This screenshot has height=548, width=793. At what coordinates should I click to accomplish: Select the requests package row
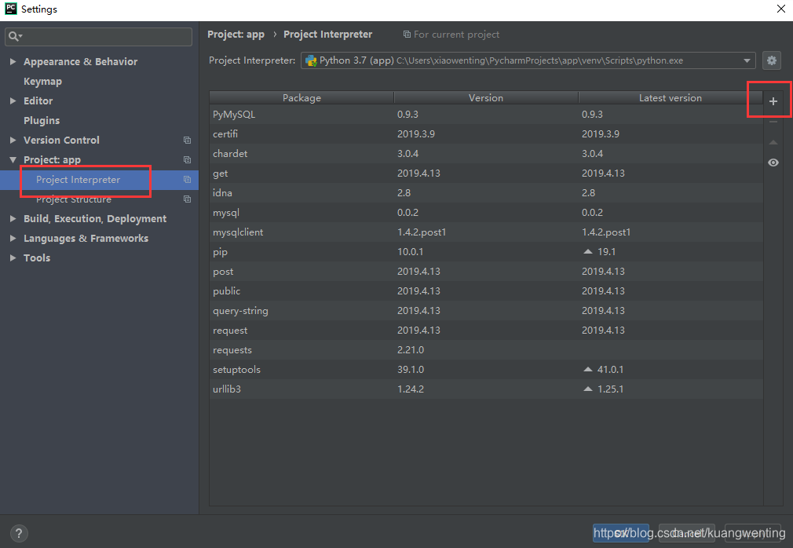[486, 350]
